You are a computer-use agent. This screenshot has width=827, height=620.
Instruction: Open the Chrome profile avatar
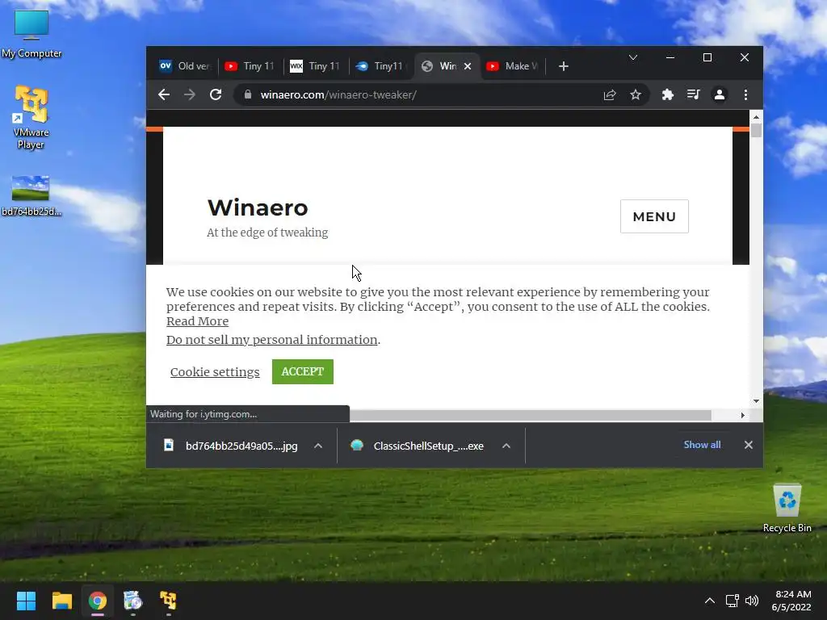point(720,95)
